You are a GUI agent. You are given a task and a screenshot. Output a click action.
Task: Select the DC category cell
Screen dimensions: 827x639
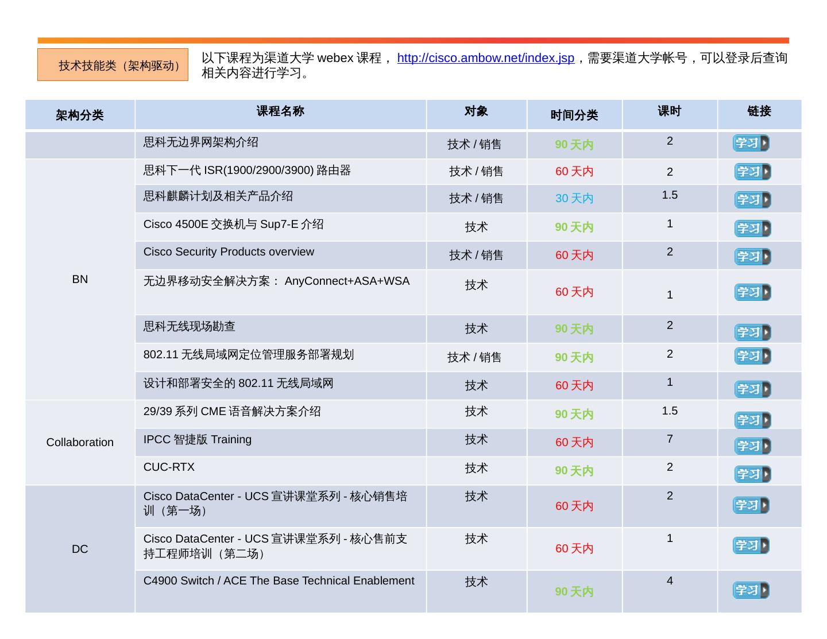tap(80, 549)
